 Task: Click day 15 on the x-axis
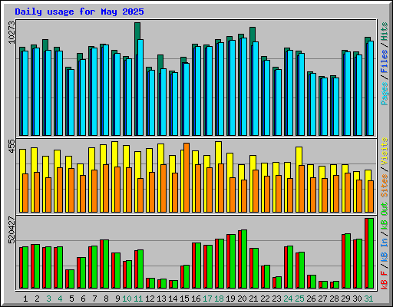[184, 299]
